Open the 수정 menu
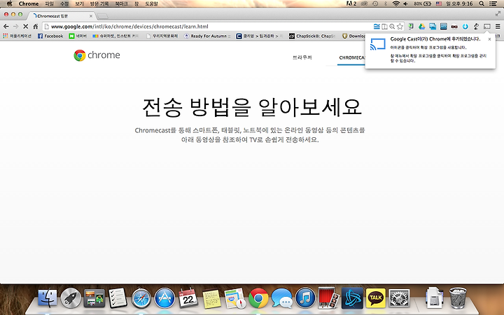The height and width of the screenshot is (315, 504). 64,4
